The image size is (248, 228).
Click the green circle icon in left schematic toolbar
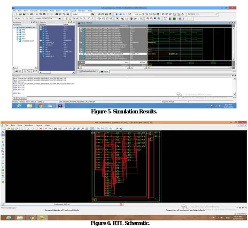click(3, 170)
